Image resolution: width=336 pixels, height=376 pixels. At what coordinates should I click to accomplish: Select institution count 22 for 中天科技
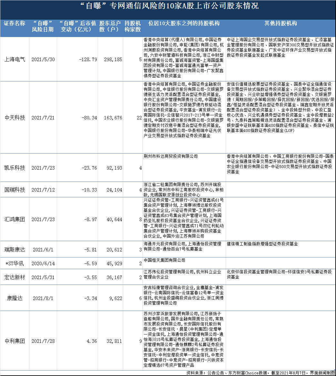(x=139, y=118)
